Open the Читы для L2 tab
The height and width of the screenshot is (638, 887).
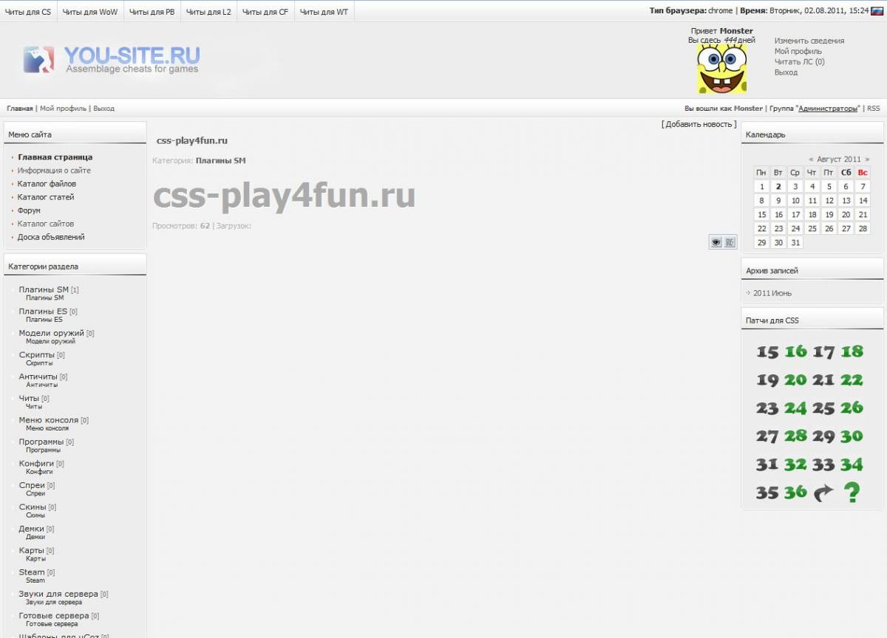208,12
